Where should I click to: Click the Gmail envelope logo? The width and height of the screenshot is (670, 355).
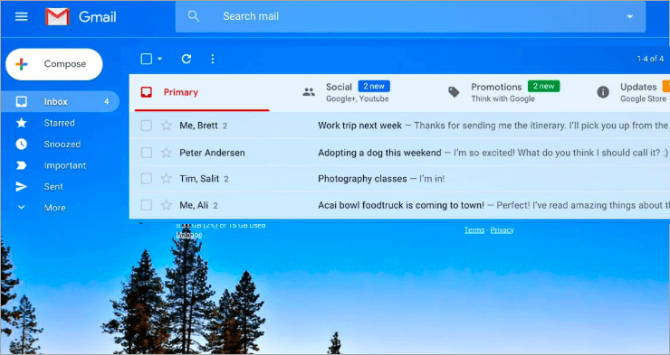tap(57, 16)
